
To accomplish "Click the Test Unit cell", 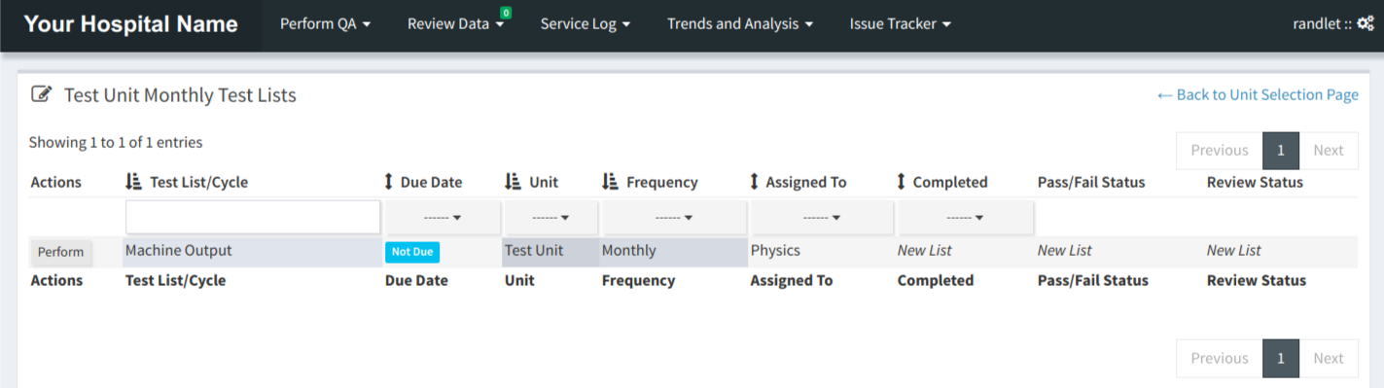I will click(x=550, y=251).
